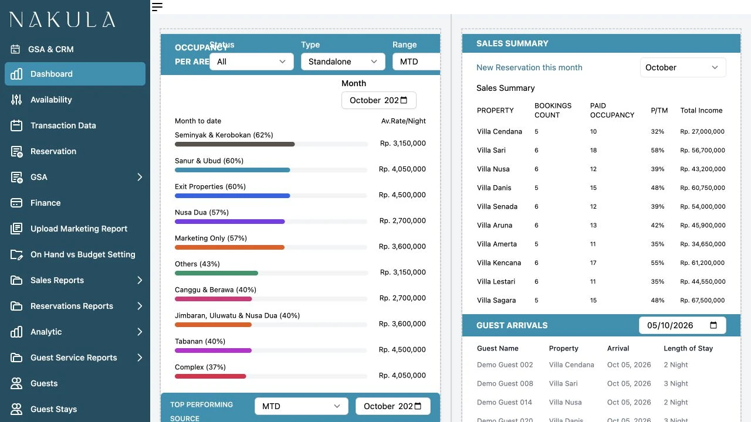Click the Analytic chart icon
The image size is (751, 422).
point(16,332)
